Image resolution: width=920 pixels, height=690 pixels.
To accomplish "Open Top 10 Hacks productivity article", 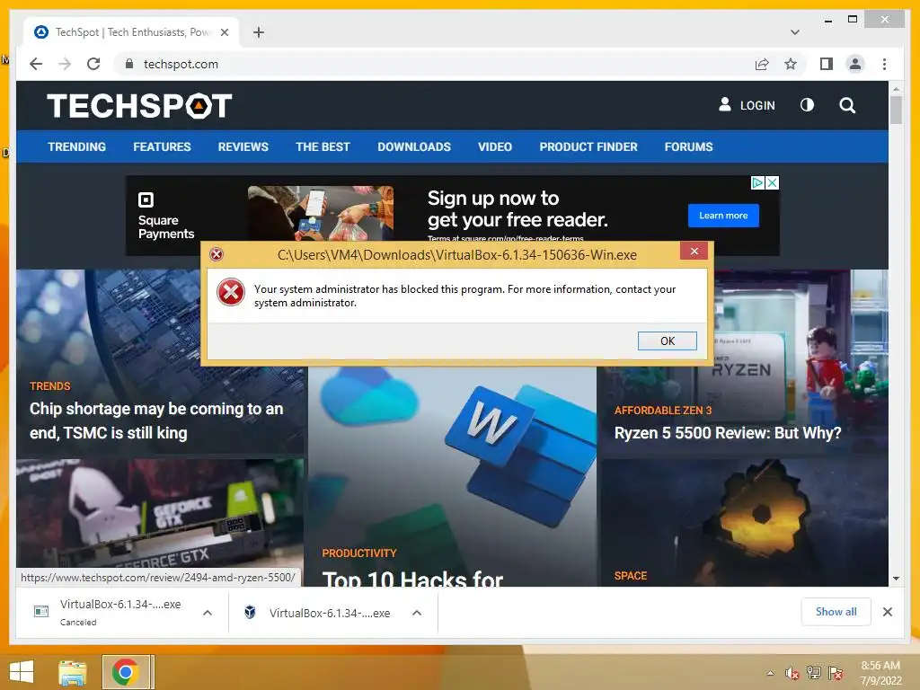I will (412, 579).
